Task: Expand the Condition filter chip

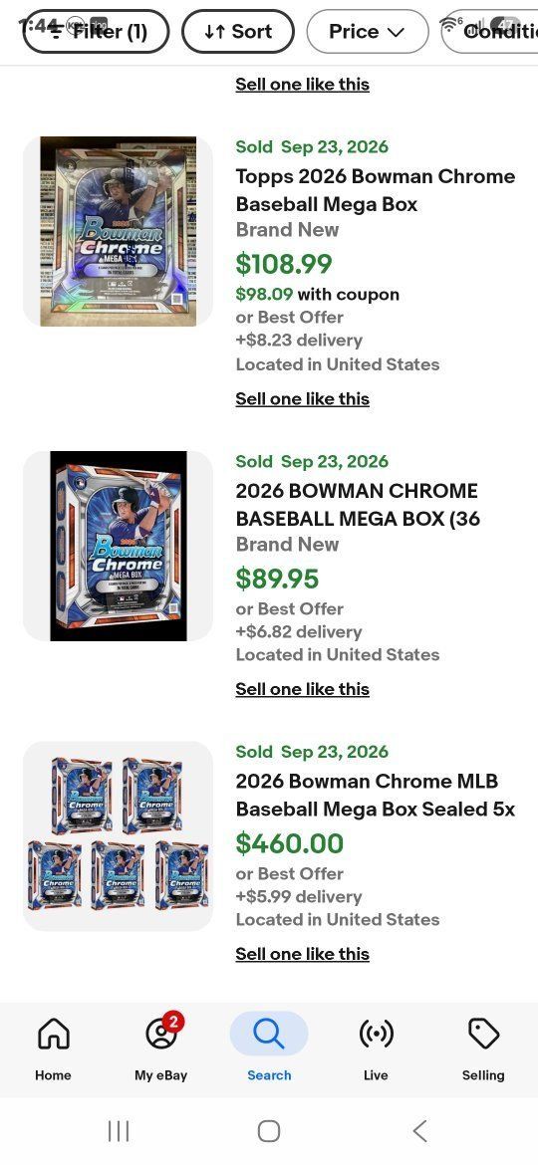Action: [x=490, y=31]
